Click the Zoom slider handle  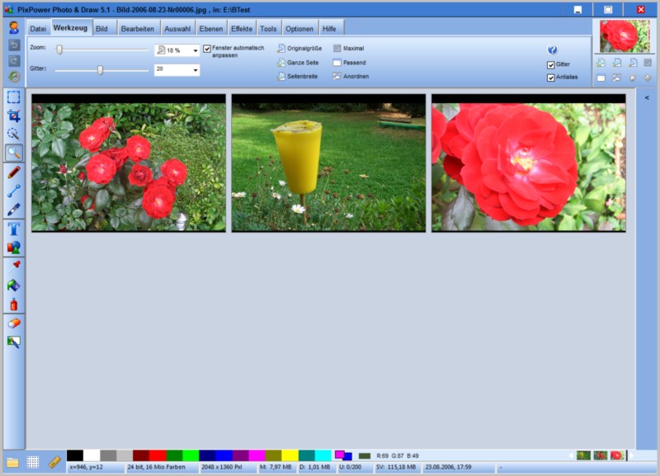(x=59, y=49)
